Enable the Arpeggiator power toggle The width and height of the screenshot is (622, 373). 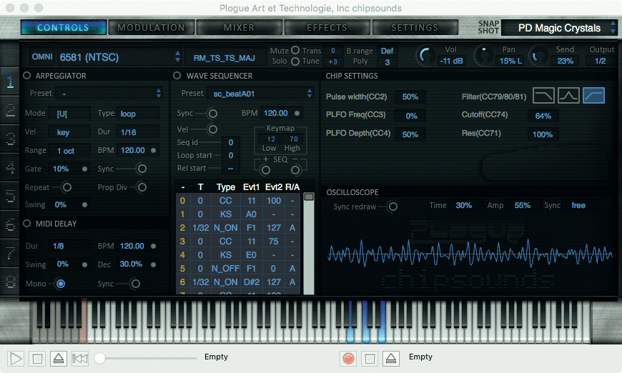click(x=27, y=76)
